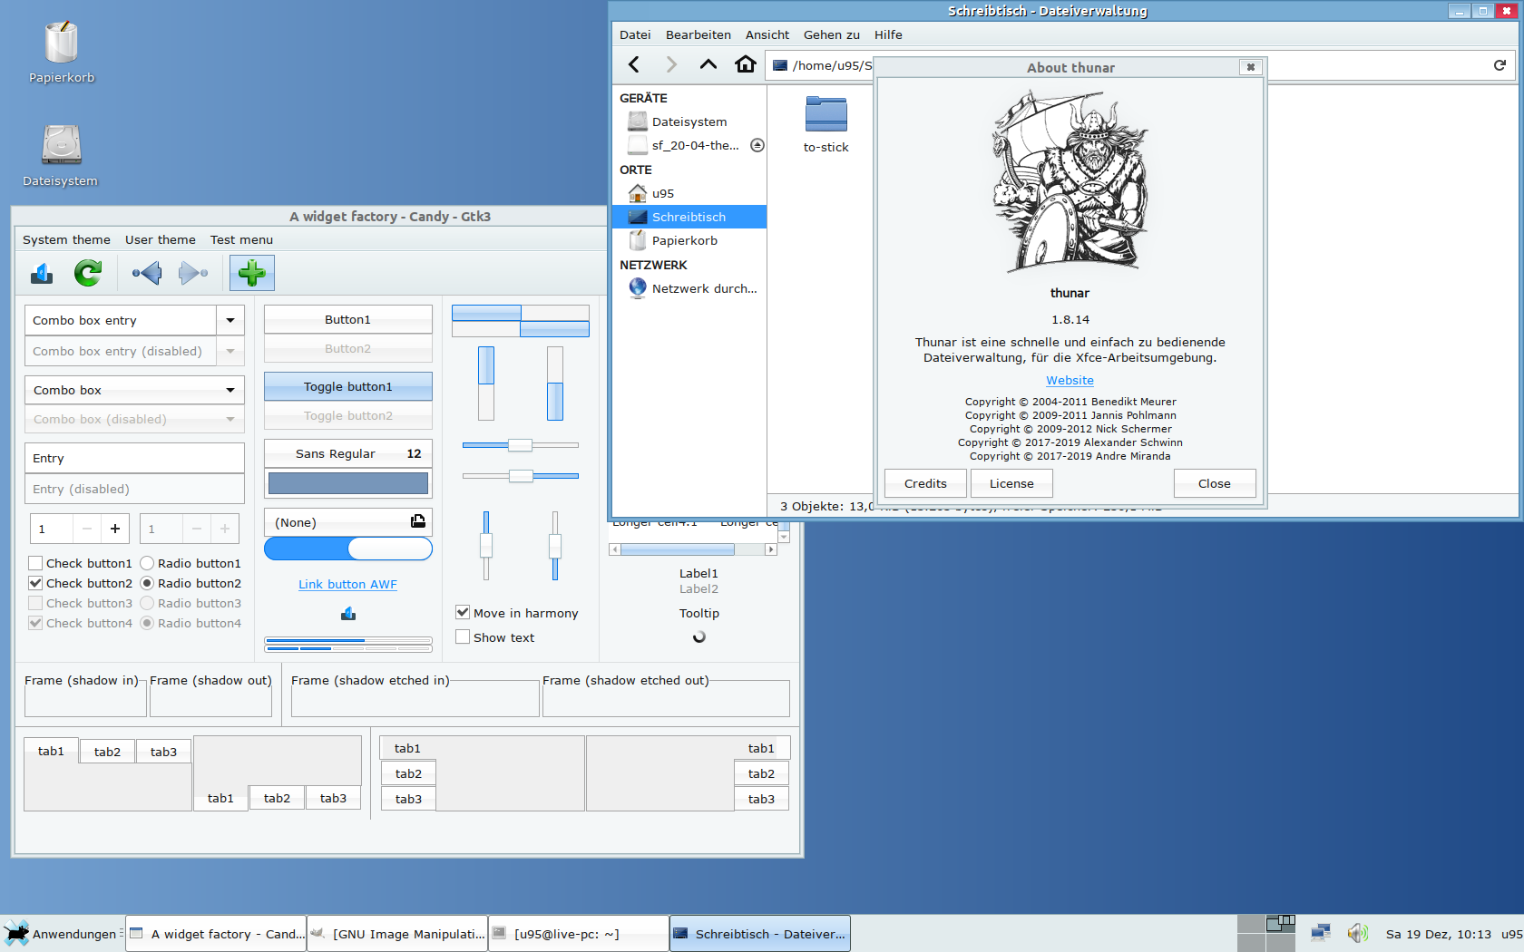Image resolution: width=1524 pixels, height=952 pixels.
Task: Uncheck Check button2
Action: click(x=81, y=583)
